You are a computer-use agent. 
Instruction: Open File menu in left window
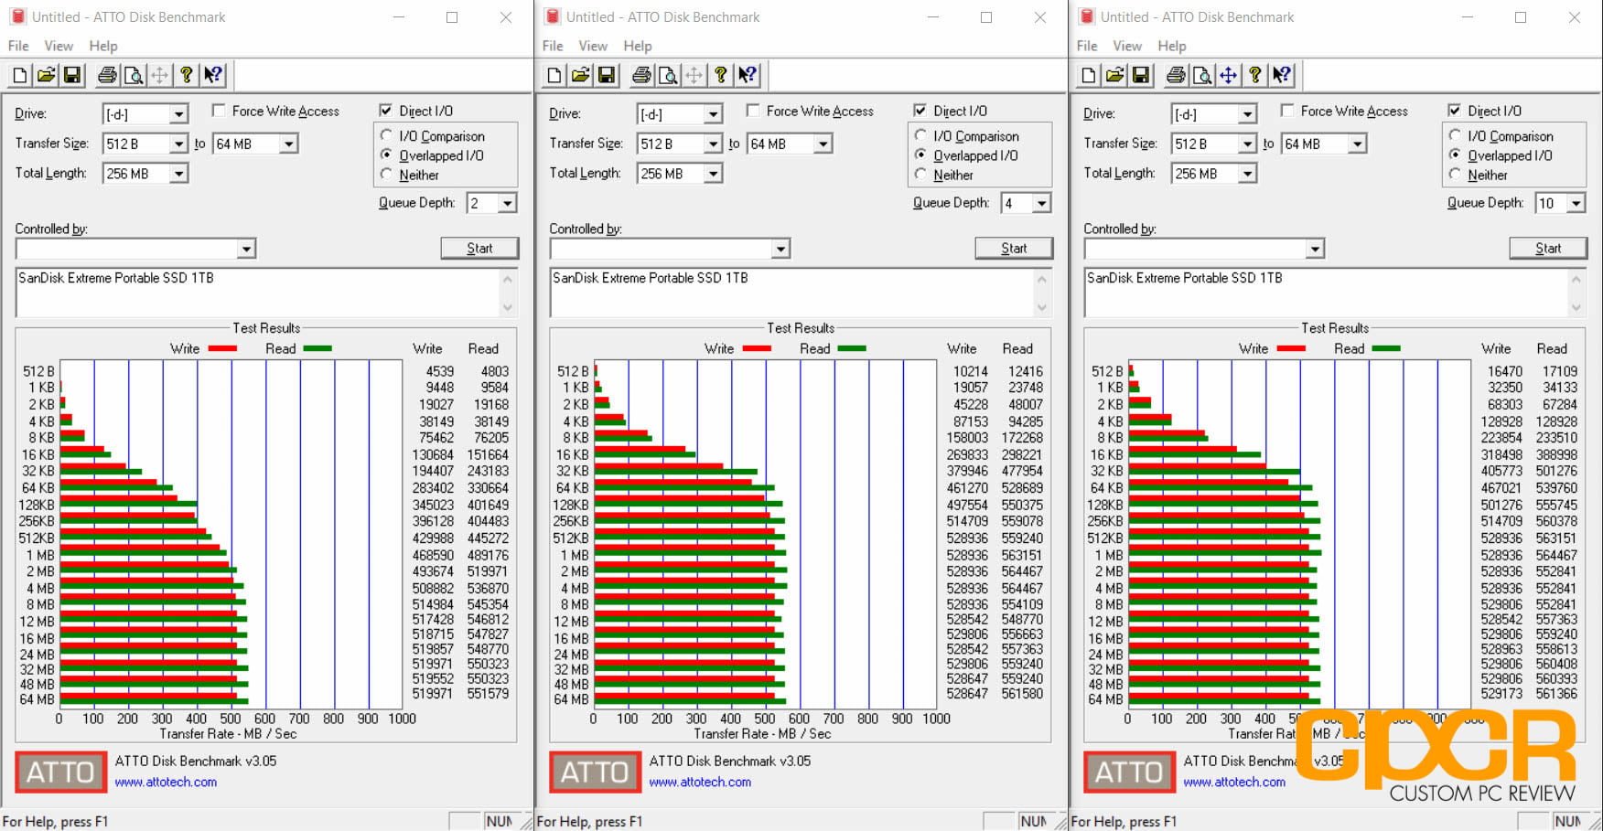pyautogui.click(x=18, y=46)
